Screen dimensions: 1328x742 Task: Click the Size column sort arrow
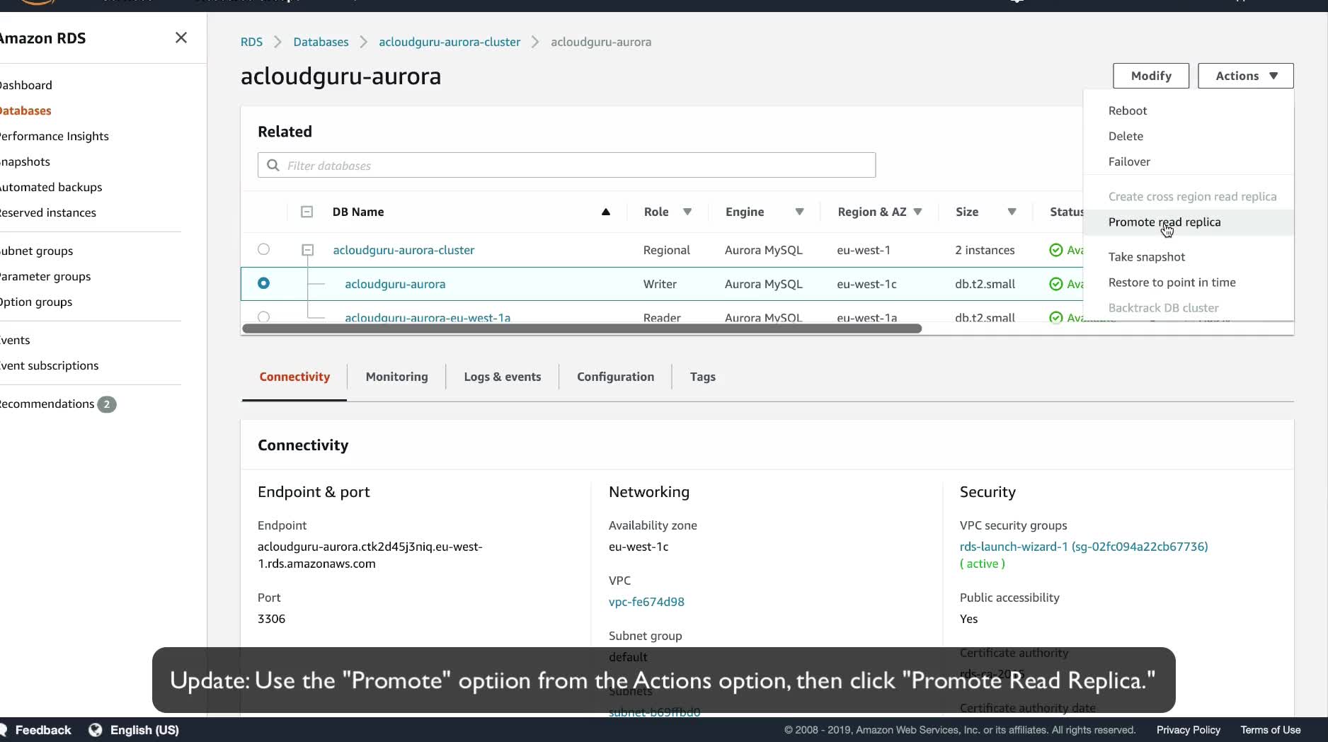point(1012,212)
